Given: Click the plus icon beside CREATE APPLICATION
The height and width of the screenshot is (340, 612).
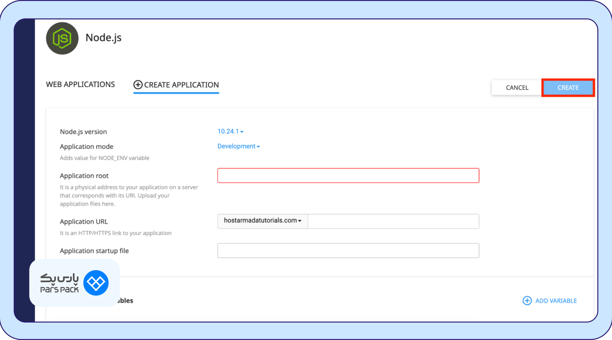Looking at the screenshot, I should (x=138, y=85).
